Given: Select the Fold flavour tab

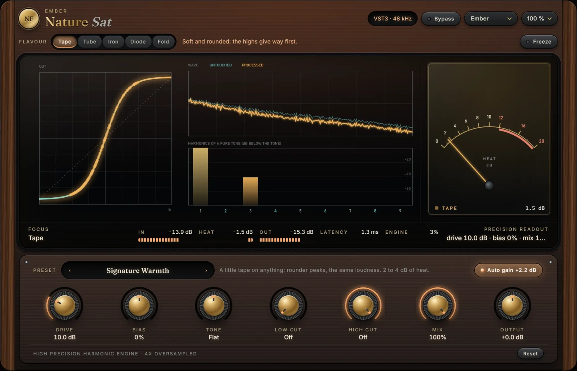Looking at the screenshot, I should click(163, 42).
